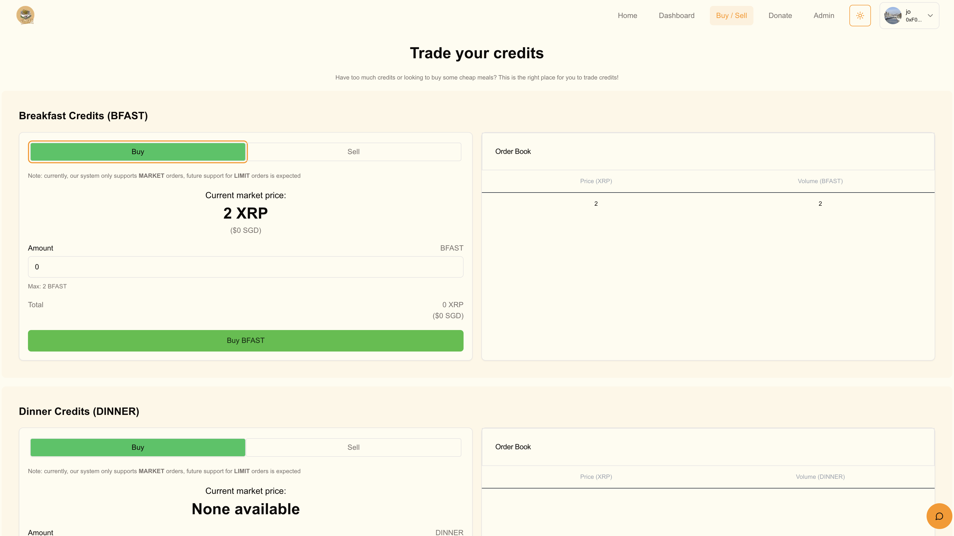Toggle the sun theme icon

[860, 16]
